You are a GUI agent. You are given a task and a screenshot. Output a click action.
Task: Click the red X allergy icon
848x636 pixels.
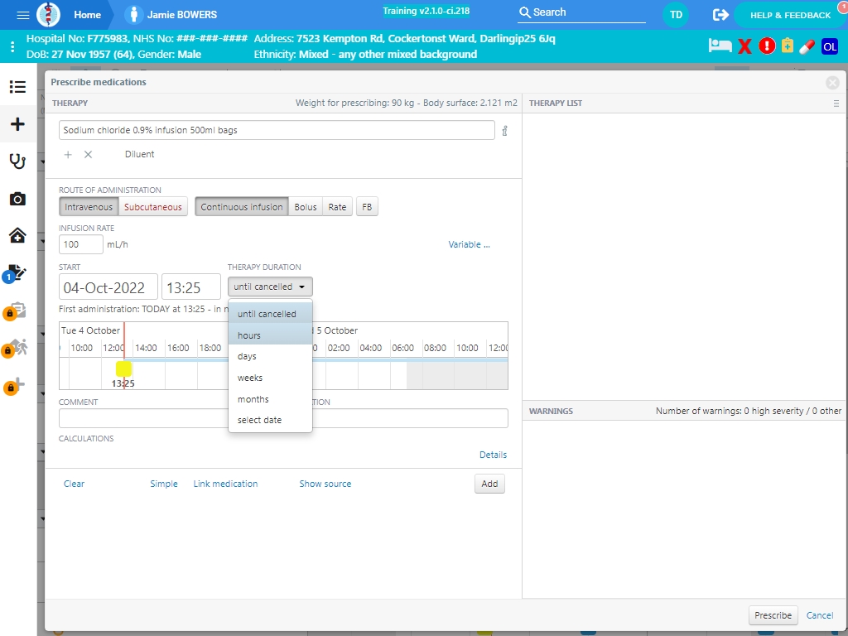744,46
